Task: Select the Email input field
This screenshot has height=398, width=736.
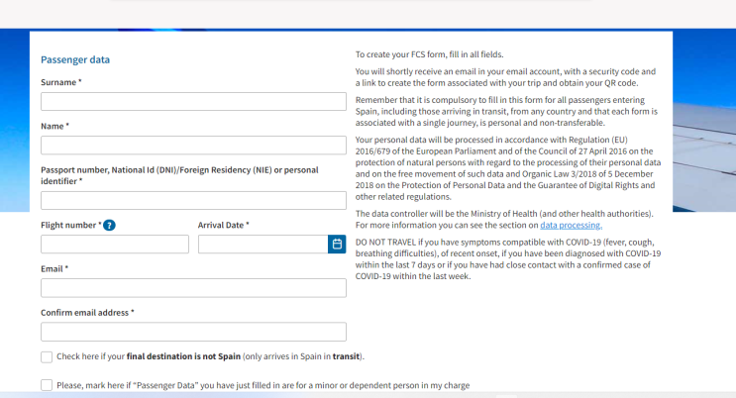Action: tap(193, 288)
